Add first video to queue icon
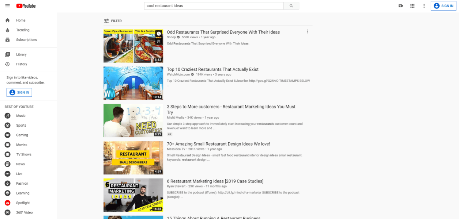 tap(158, 41)
